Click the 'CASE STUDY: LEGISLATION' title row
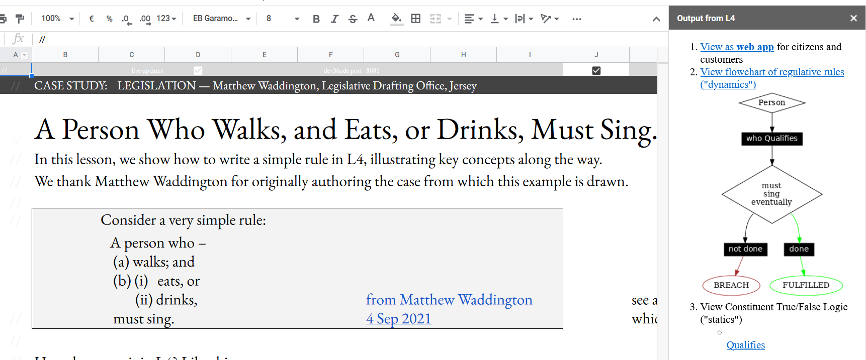The height and width of the screenshot is (360, 866). (328, 85)
